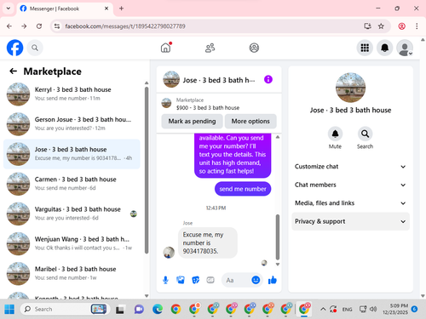Open Kerryl conversation

coord(72,94)
